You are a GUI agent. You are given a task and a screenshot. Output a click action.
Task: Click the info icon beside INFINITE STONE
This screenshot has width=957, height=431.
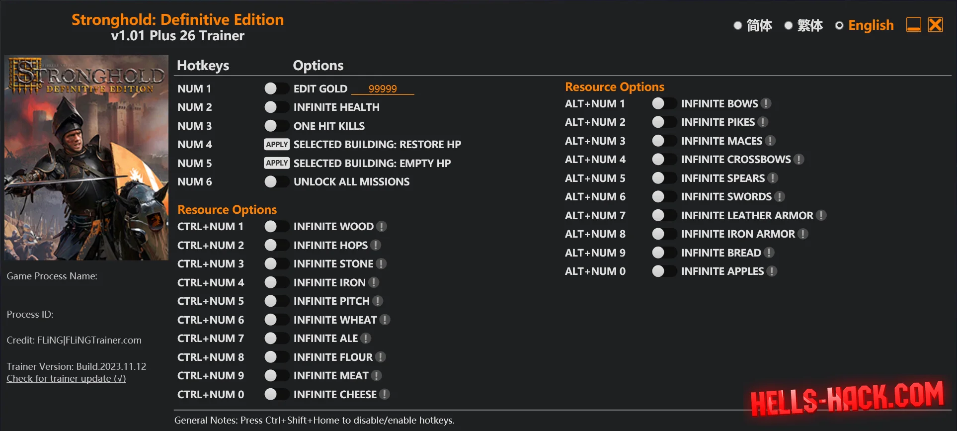[381, 264]
